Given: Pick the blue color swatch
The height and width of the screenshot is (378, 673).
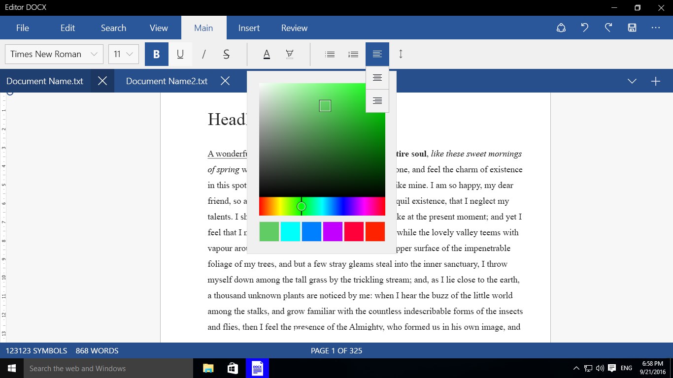Looking at the screenshot, I should 311,232.
